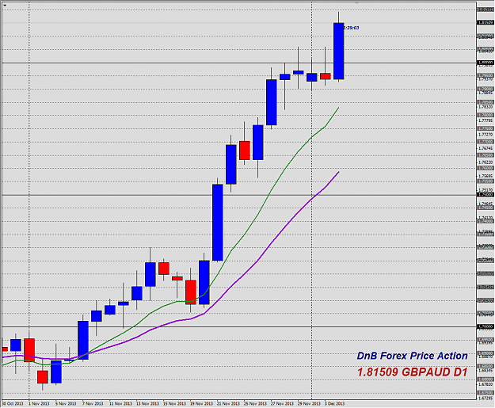Click the 1.78320 price scale value
The image size is (495, 408).
(x=485, y=107)
